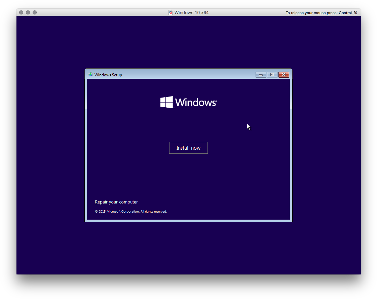Click the Install now button
Screen dimensions: 377x299
[188, 148]
